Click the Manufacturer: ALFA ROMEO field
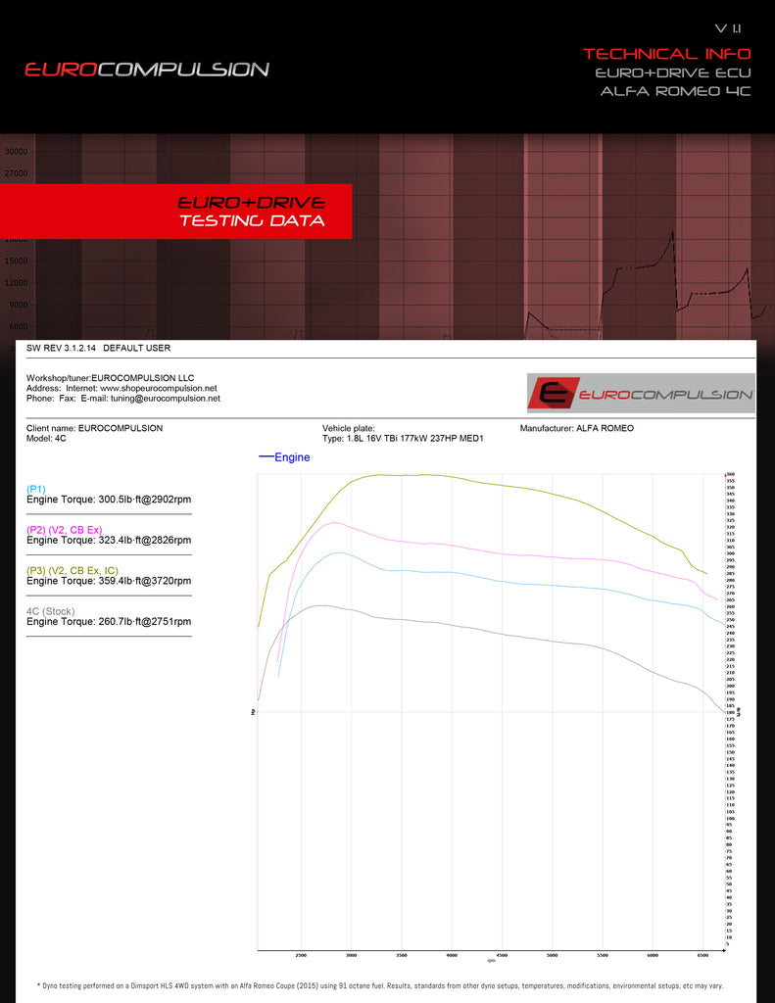Screen dimensions: 775x1003 (x=576, y=428)
